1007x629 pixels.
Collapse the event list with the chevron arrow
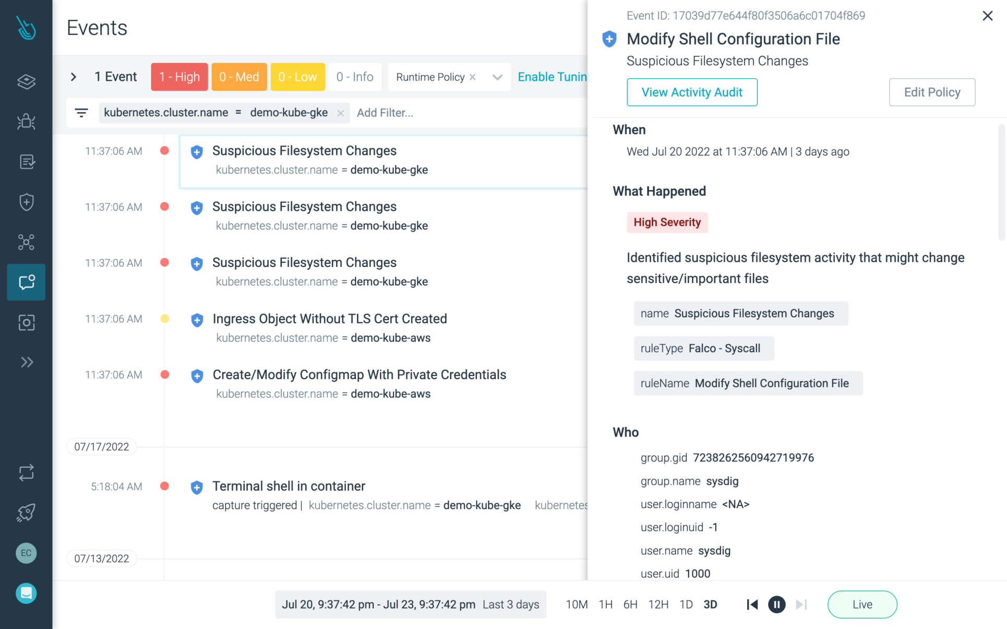[73, 77]
